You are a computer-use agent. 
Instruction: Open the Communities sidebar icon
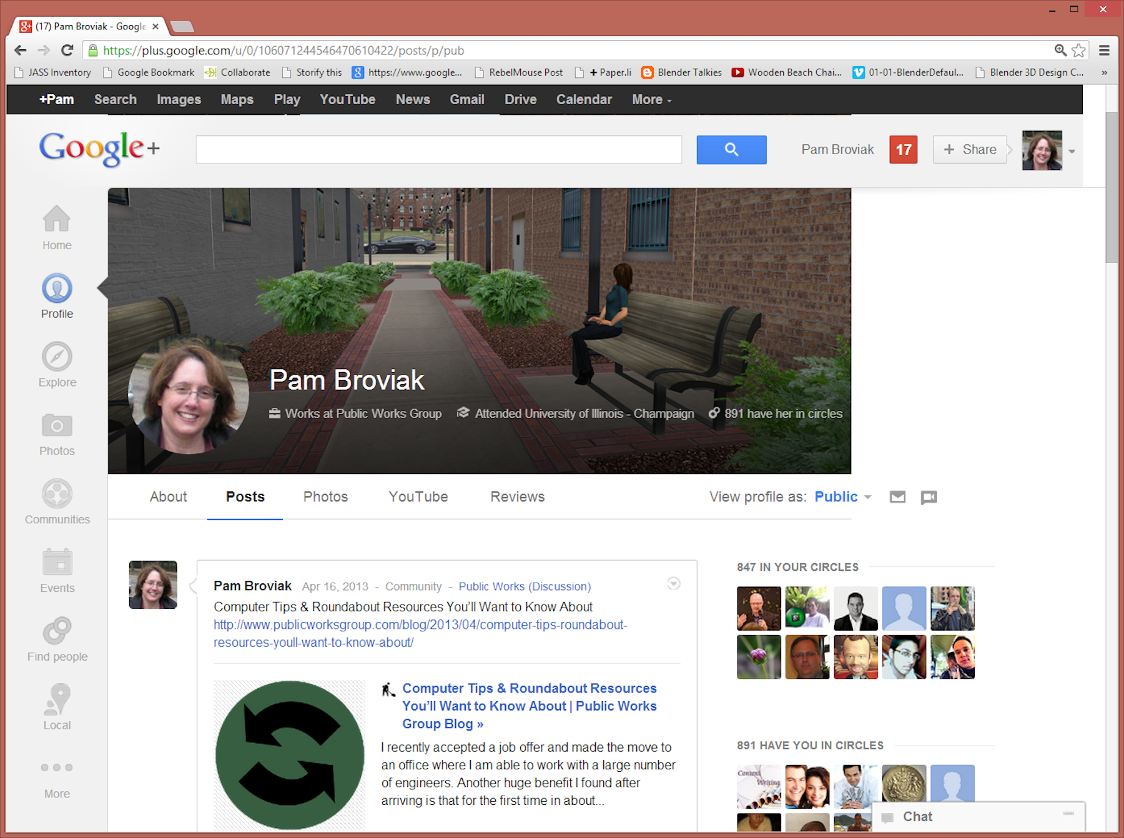[x=57, y=494]
